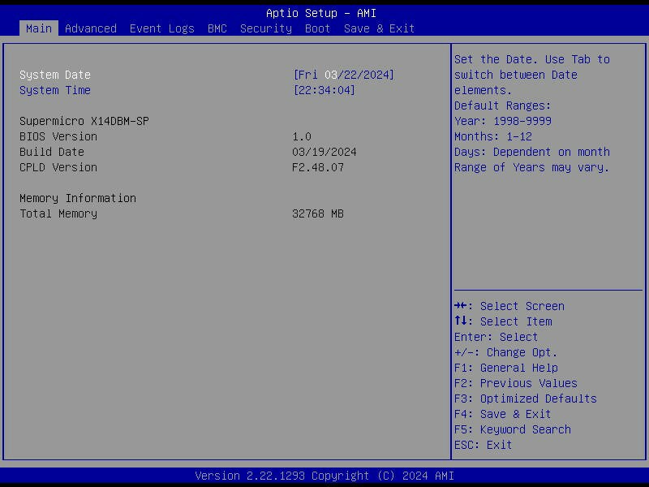Select the System Time field

pyautogui.click(x=55, y=90)
